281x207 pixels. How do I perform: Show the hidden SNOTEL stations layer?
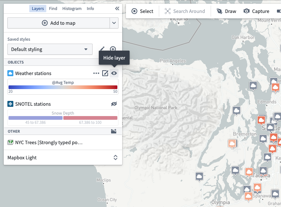click(114, 104)
